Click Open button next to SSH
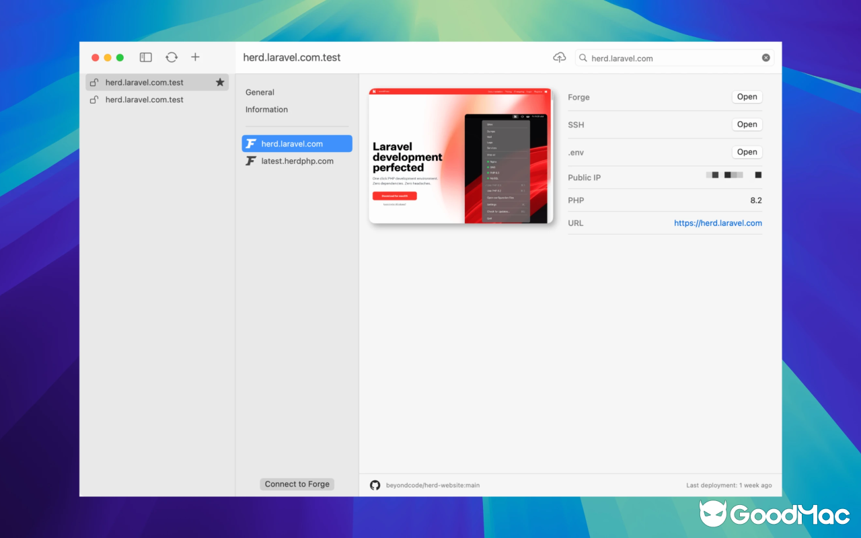 (747, 124)
